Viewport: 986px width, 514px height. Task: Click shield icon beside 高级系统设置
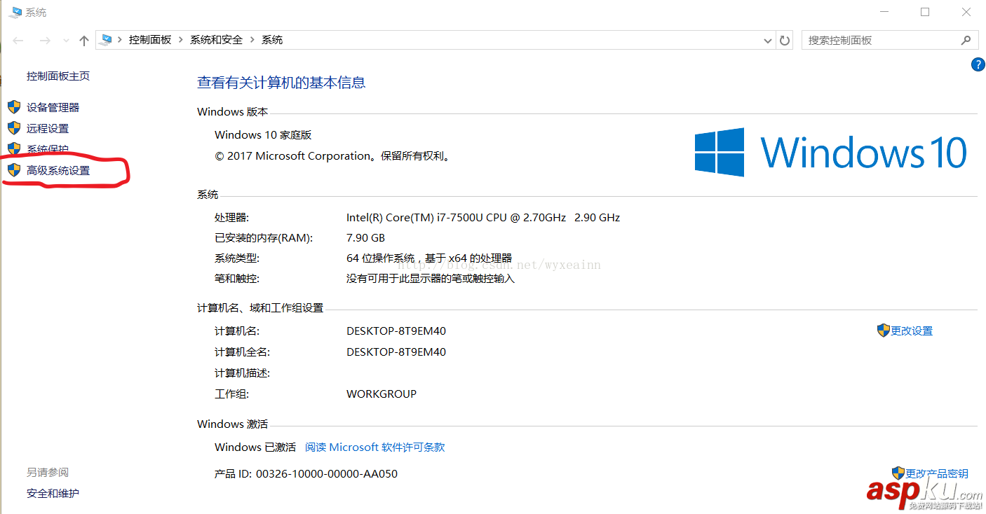14,170
